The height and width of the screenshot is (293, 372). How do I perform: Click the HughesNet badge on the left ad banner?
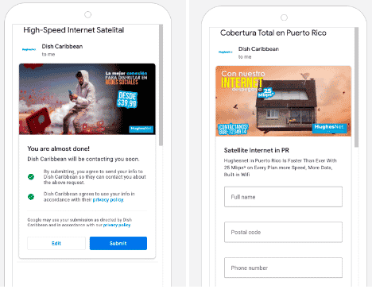141,129
